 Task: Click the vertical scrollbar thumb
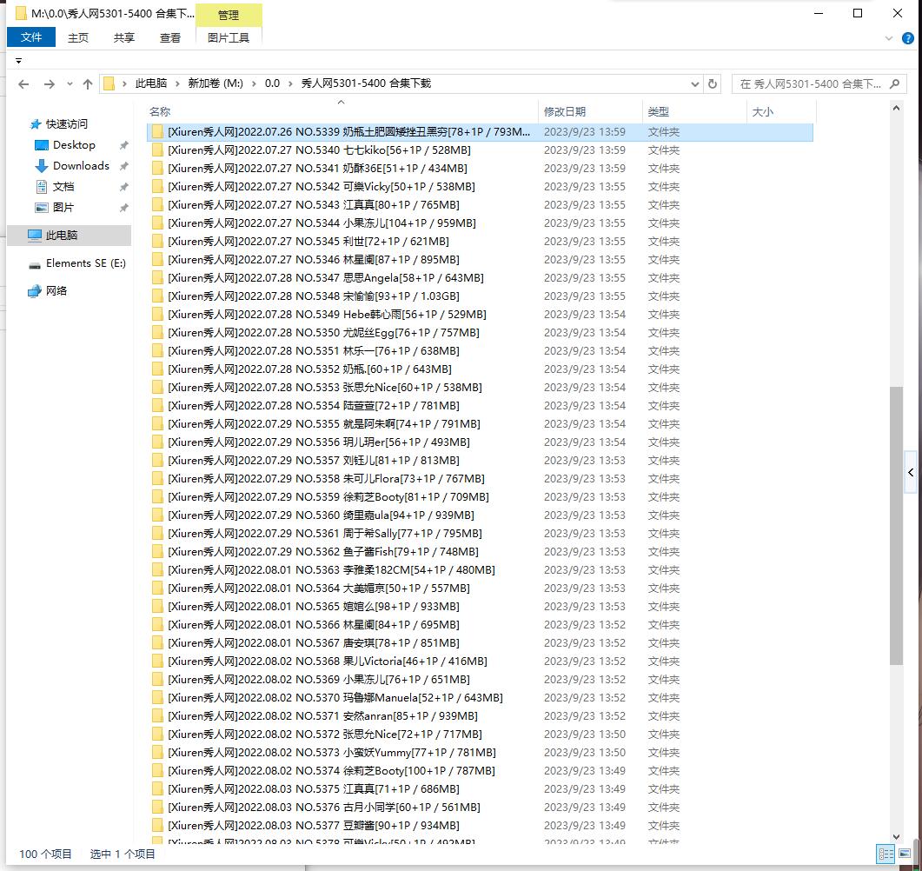click(896, 526)
